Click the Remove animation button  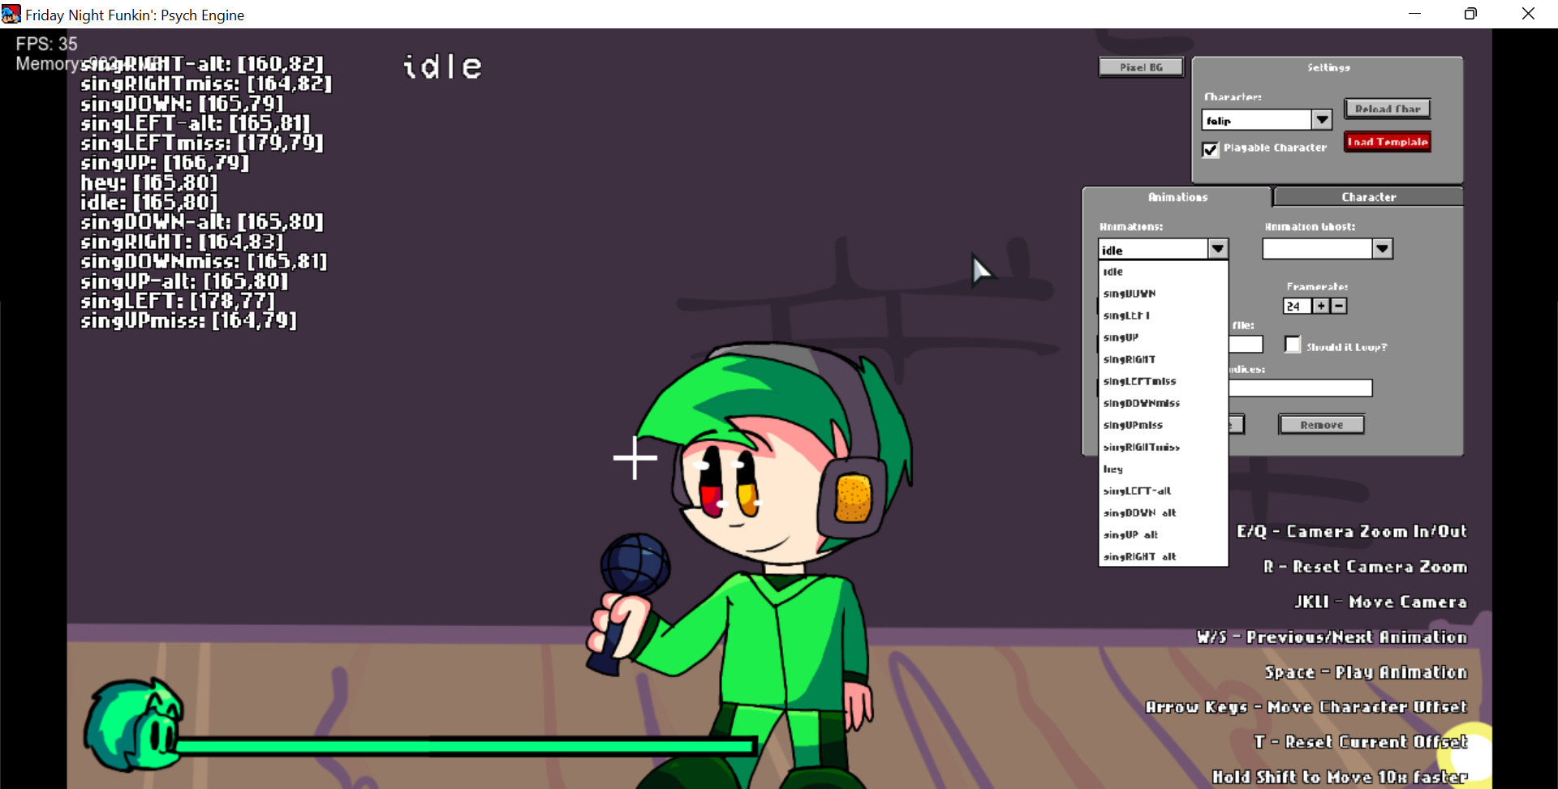[x=1321, y=424]
